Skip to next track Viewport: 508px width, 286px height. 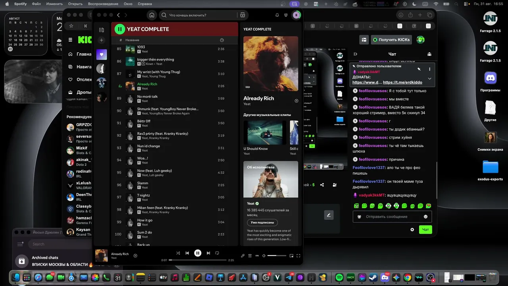pyautogui.click(x=208, y=253)
